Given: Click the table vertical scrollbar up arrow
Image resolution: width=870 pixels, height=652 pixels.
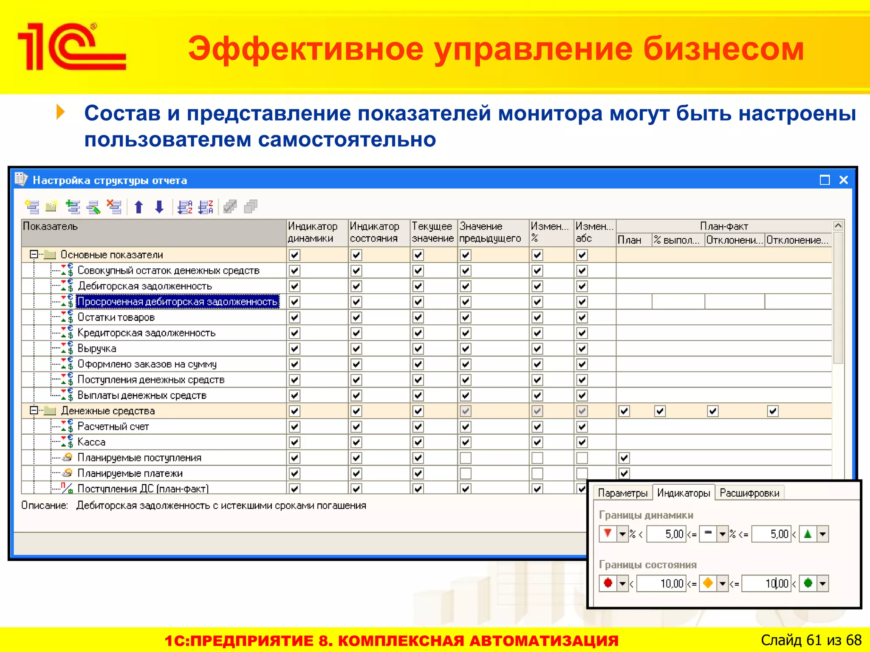Looking at the screenshot, I should coord(838,226).
